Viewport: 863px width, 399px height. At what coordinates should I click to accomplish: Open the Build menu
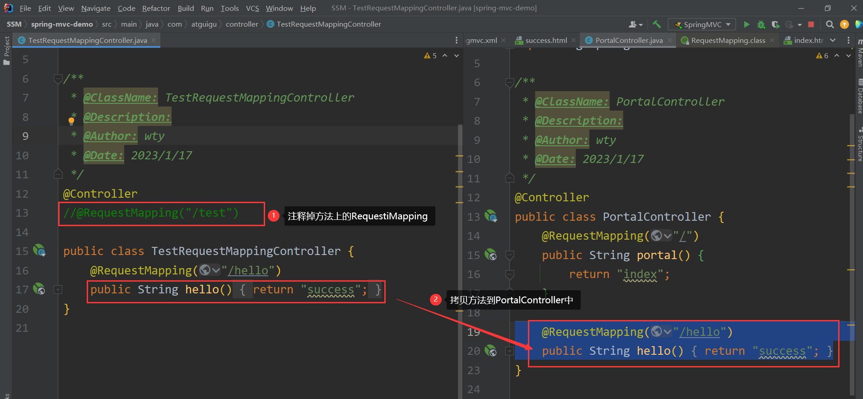pos(186,8)
